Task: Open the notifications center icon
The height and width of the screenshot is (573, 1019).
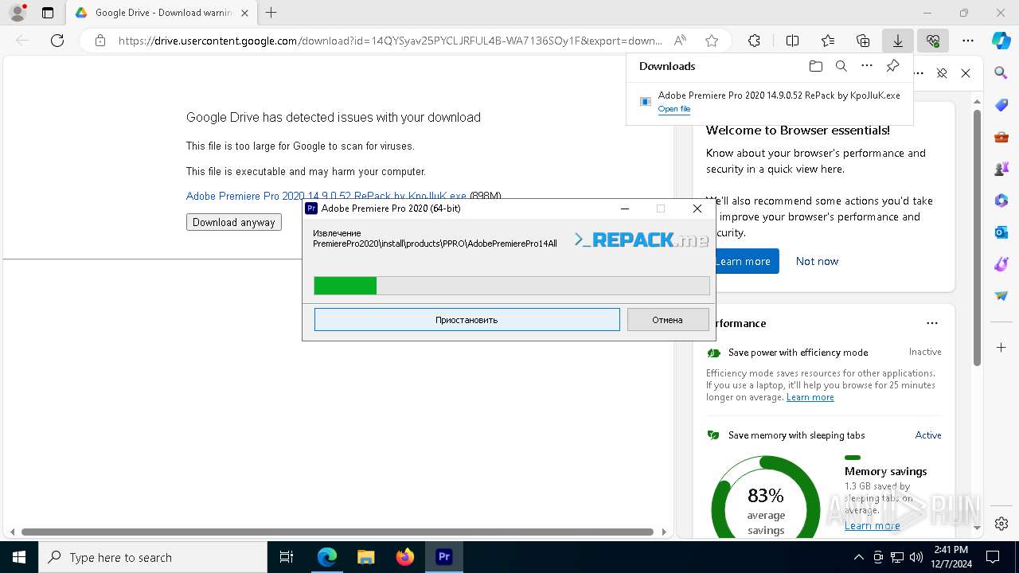Action: coord(993,557)
